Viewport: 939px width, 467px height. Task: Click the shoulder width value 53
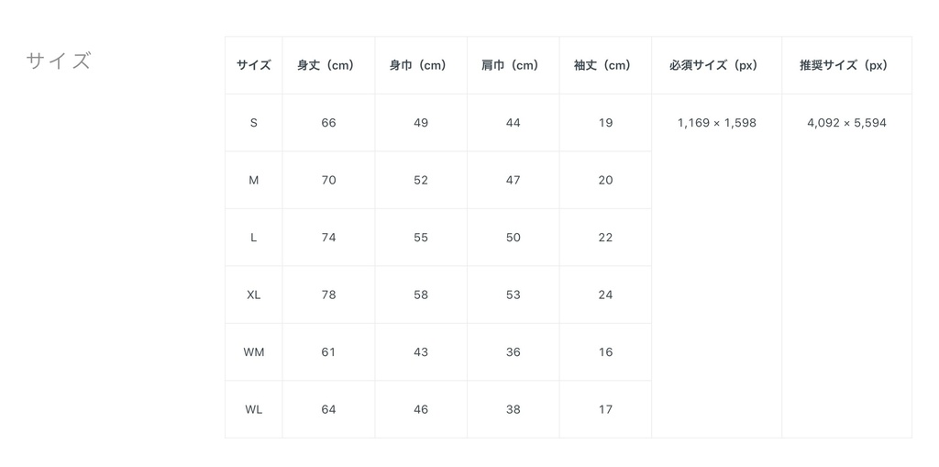513,295
